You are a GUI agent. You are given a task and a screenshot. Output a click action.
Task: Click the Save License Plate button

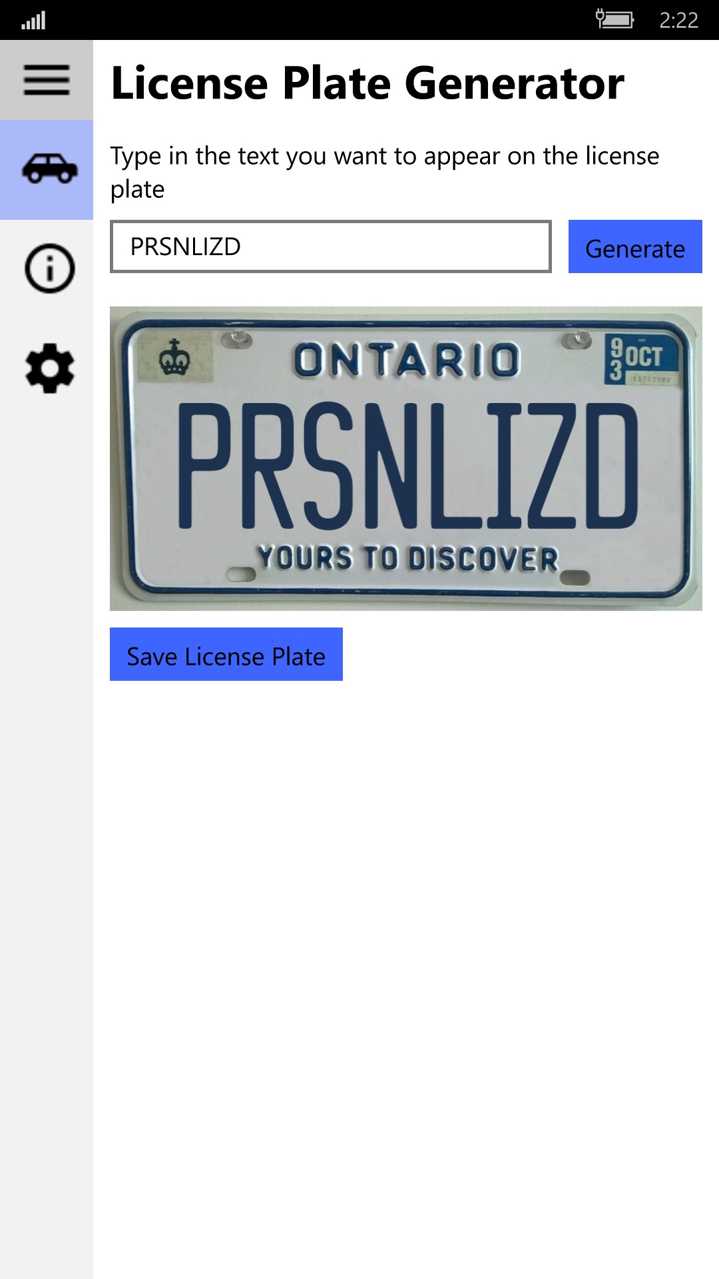(x=226, y=654)
